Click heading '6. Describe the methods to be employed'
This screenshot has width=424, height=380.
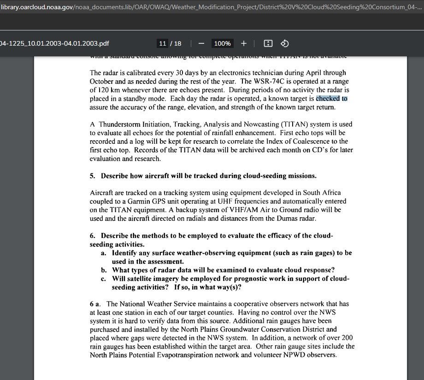coord(212,240)
